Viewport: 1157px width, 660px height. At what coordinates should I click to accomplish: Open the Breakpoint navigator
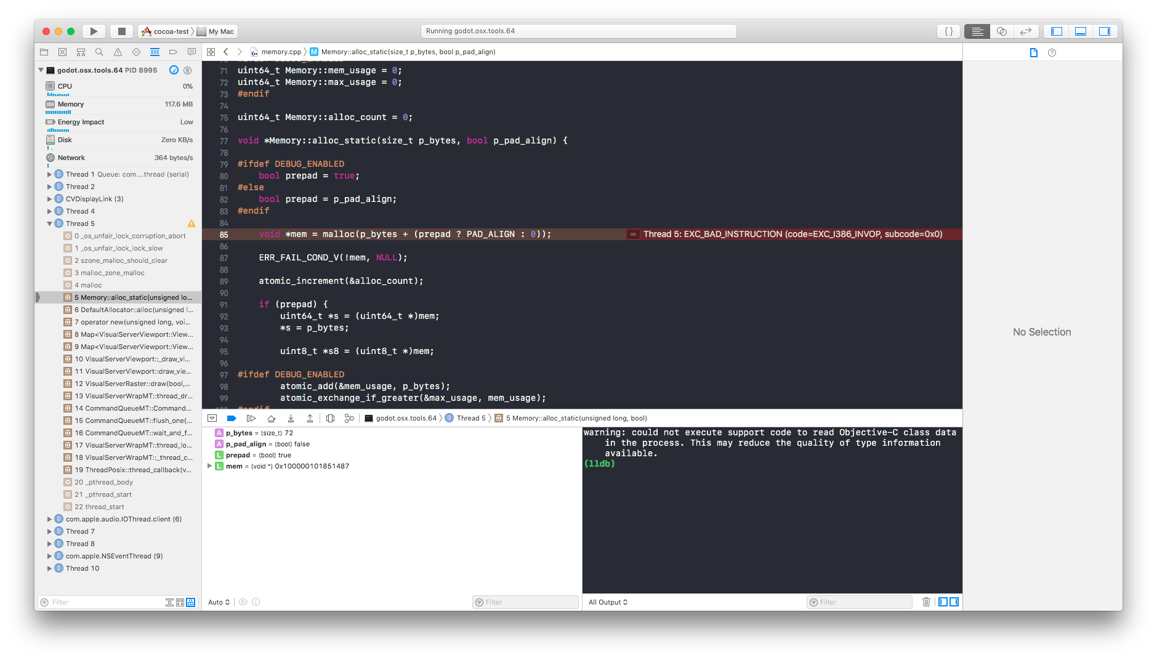[173, 52]
